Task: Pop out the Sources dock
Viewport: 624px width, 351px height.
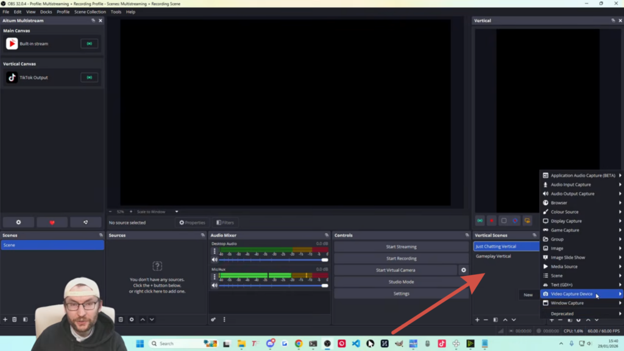Action: [x=203, y=235]
